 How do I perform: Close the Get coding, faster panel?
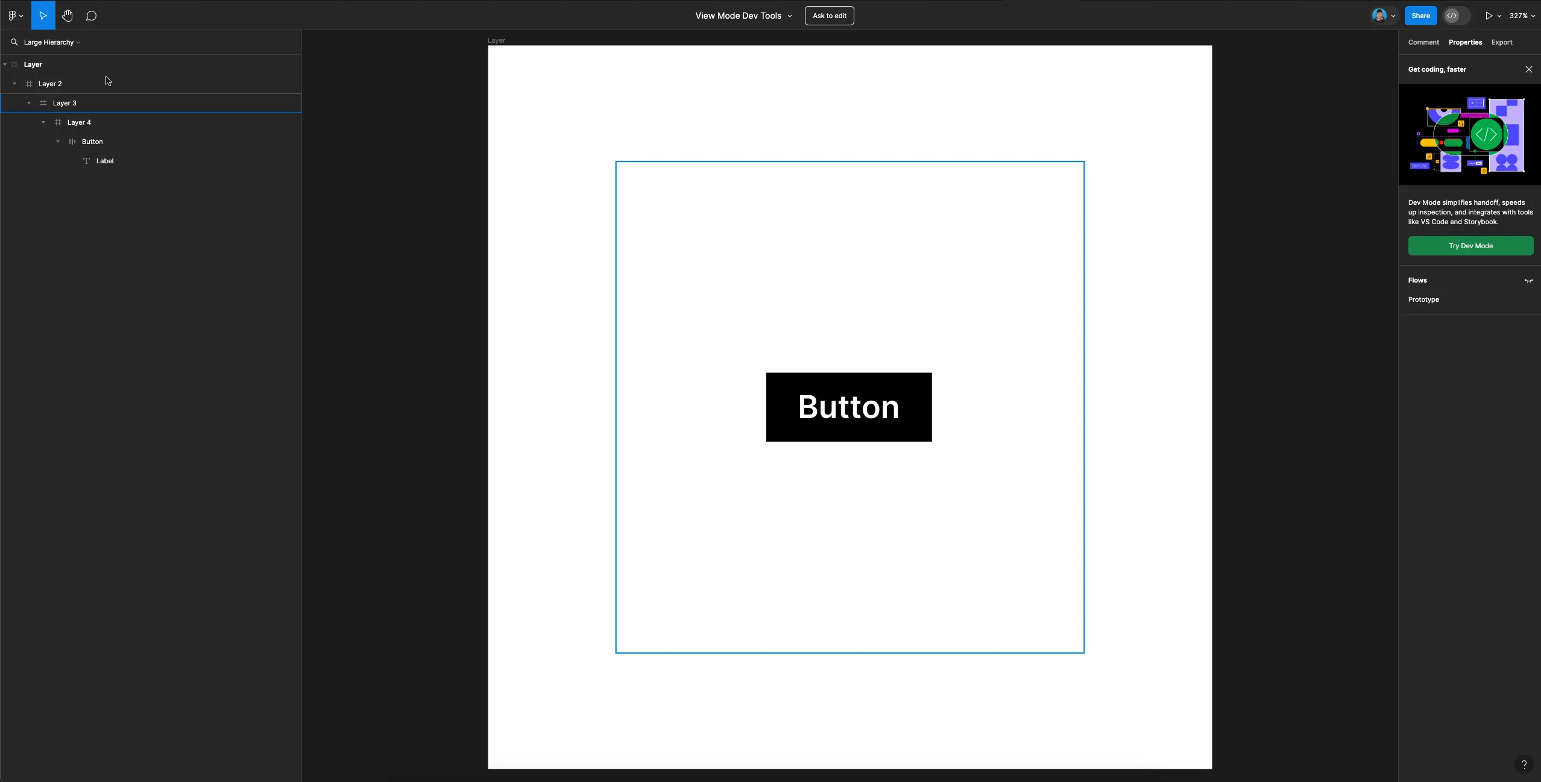click(1528, 69)
